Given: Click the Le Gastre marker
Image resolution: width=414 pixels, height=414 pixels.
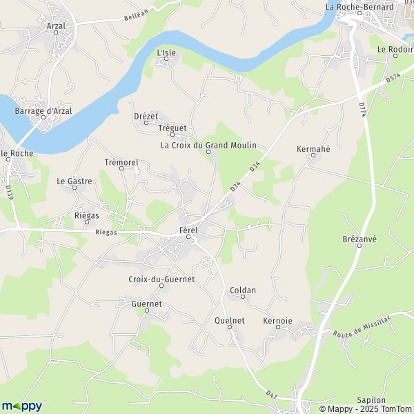Looking at the screenshot, I should pyautogui.click(x=75, y=188).
